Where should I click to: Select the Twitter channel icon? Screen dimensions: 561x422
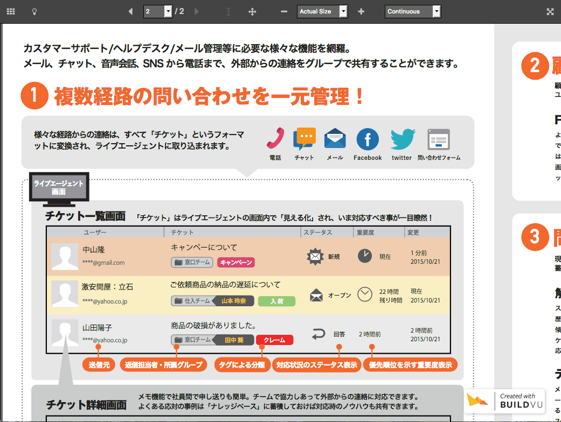(x=401, y=140)
